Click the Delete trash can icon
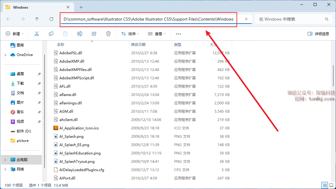 point(108,34)
